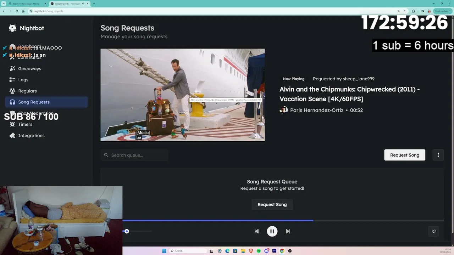The height and width of the screenshot is (255, 454).
Task: Open the Alvin and the Chipmunks song title link
Action: [349, 94]
